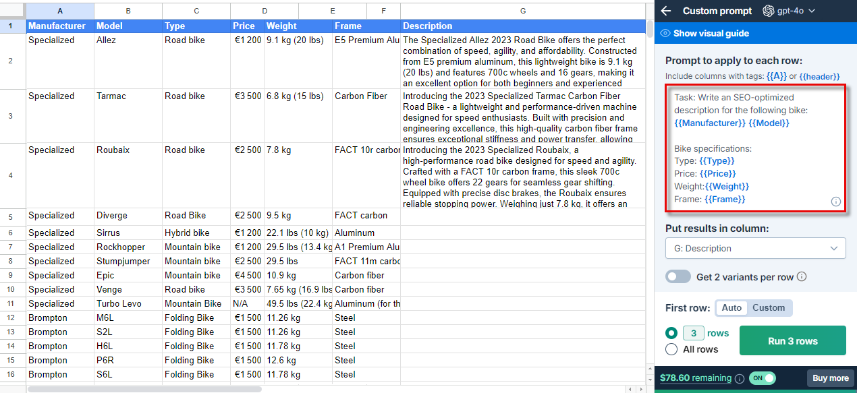Click the {{header}} tag example link
Viewport: 857px width, 393px height.
pos(819,76)
